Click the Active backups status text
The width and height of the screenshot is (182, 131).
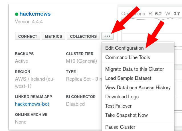pos(22,61)
